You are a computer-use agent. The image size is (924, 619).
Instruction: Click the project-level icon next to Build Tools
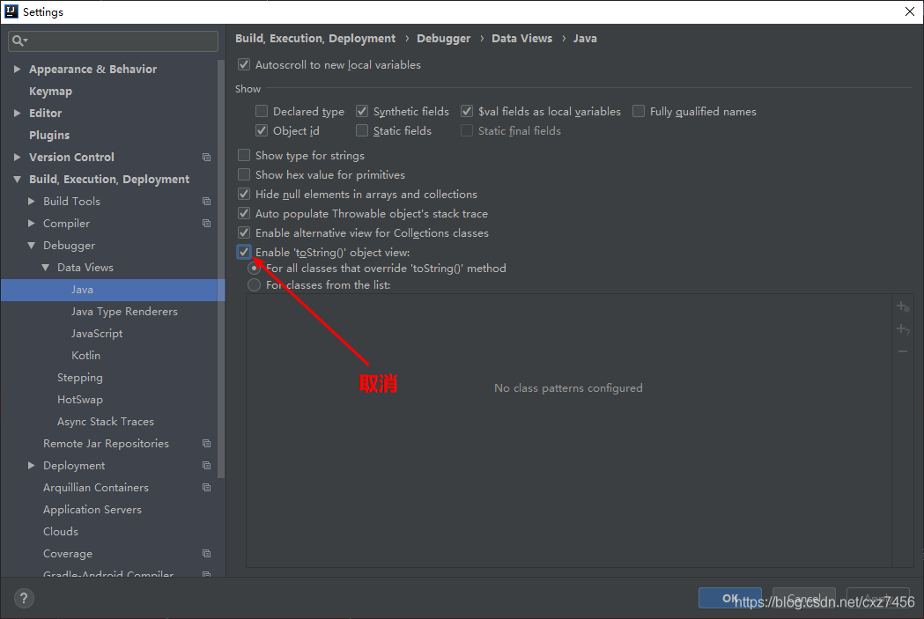coord(206,202)
